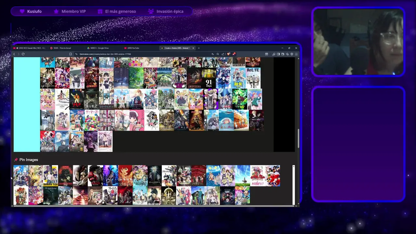This screenshot has width=416, height=234.
Task: Select the dark fireworks poster in pool
Action: pyautogui.click(x=154, y=176)
